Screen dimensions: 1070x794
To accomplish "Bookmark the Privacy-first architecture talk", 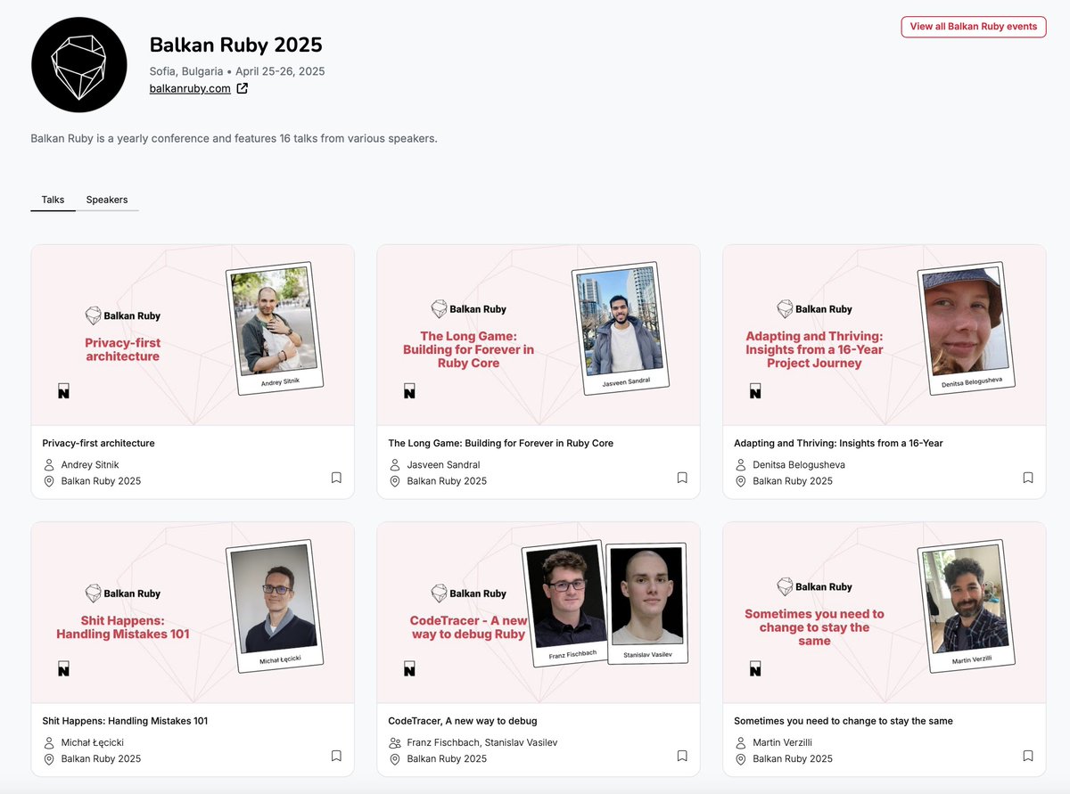I will pos(336,478).
